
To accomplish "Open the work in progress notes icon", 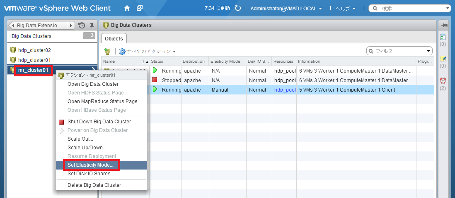I will 443,59.
